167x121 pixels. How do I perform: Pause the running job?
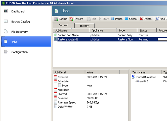click(117, 19)
